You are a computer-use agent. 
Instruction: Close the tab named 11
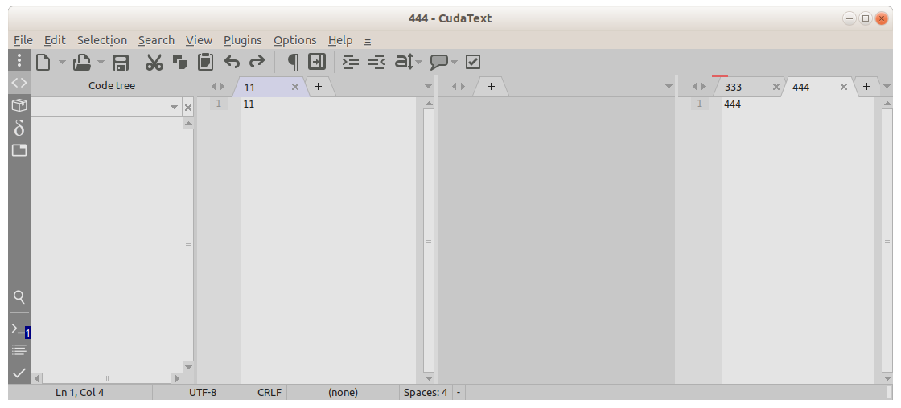pyautogui.click(x=294, y=87)
